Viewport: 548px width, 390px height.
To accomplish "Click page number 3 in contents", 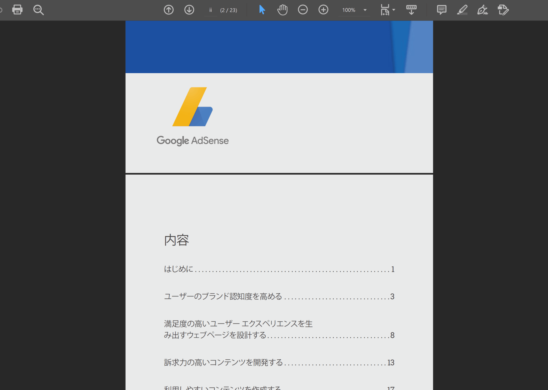I will pos(392,297).
